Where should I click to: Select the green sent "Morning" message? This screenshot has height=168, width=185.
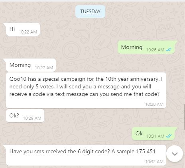click(146, 47)
